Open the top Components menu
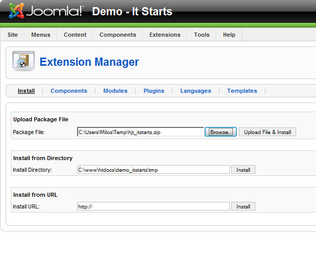The image size is (316, 262). click(x=118, y=35)
